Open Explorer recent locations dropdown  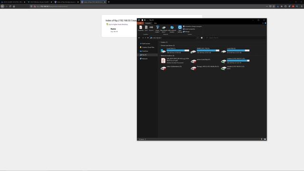[145, 38]
